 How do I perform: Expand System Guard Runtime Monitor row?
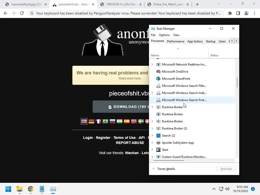click(x=152, y=157)
